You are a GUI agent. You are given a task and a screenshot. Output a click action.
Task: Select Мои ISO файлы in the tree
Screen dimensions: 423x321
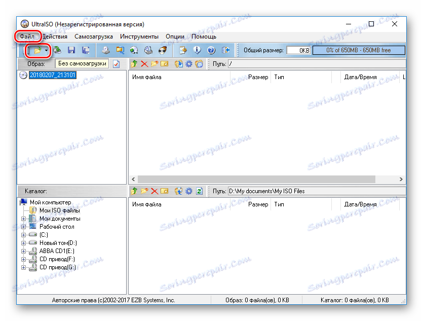[60, 210]
